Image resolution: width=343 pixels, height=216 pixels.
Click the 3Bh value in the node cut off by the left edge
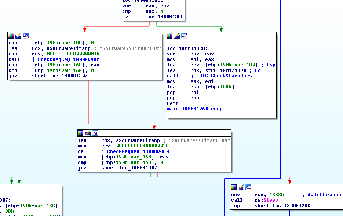[x=10, y=211]
